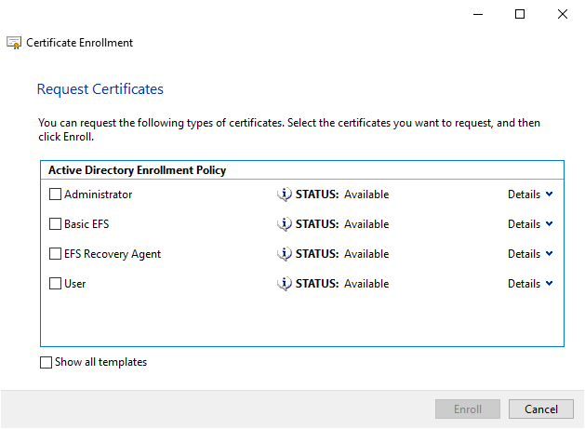
Task: Click the Certificate Enrollment title icon
Action: [14, 43]
